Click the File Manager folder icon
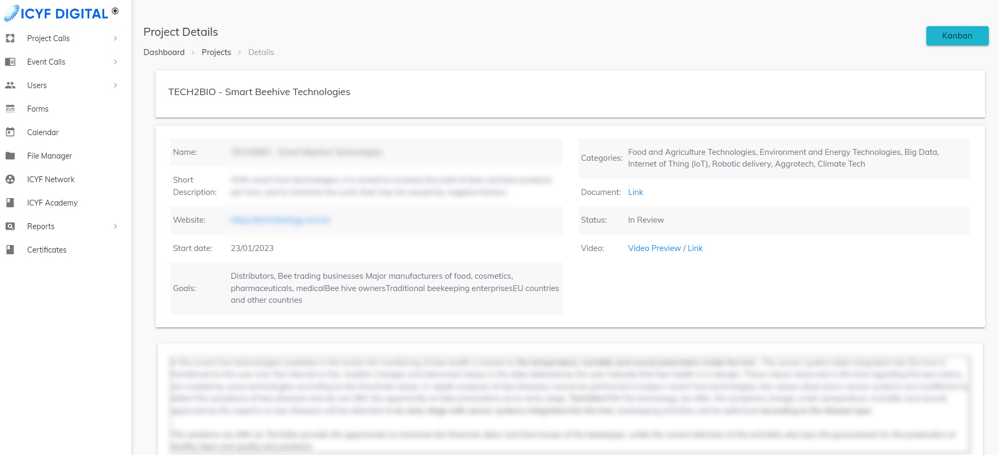The image size is (999, 455). pos(10,156)
